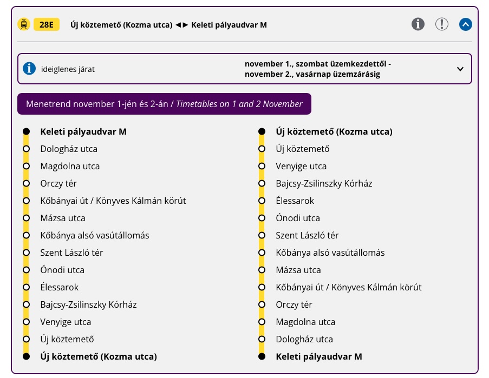Image resolution: width=489 pixels, height=378 pixels.
Task: Open Szent László tér in the right column
Action: click(307, 235)
